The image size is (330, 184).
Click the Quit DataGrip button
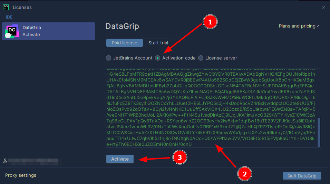(x=302, y=176)
